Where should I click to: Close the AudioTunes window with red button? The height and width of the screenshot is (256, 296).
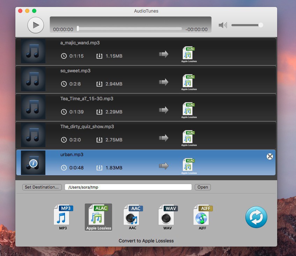20,11
